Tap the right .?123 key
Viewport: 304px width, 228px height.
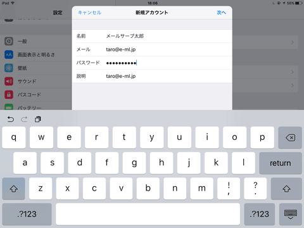pyautogui.click(x=260, y=214)
